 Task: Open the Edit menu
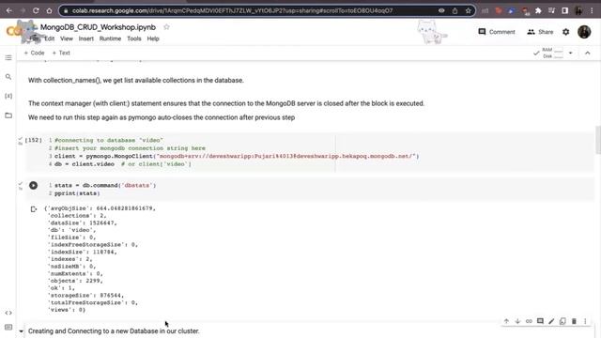pyautogui.click(x=49, y=38)
